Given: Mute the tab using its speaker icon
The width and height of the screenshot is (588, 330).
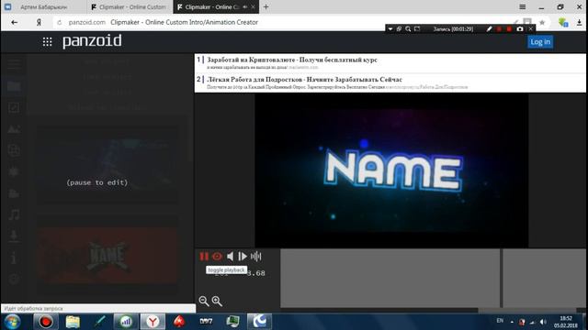Looking at the screenshot, I should pyautogui.click(x=245, y=6).
